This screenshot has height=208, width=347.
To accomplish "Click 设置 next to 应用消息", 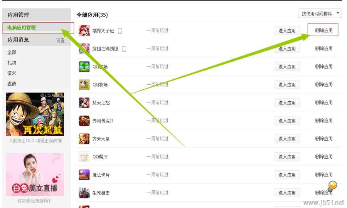I will [60, 40].
